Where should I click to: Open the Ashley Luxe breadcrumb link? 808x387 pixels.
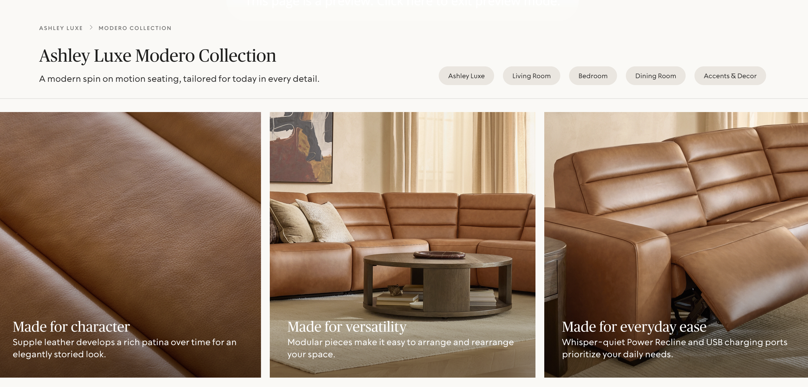61,28
